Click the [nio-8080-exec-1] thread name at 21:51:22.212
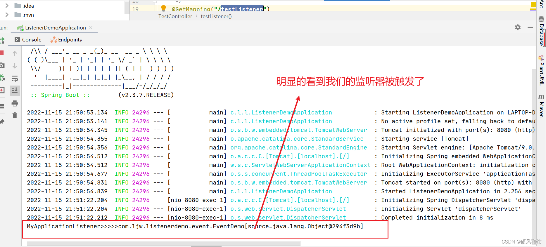The height and width of the screenshot is (247, 546). pos(197,218)
